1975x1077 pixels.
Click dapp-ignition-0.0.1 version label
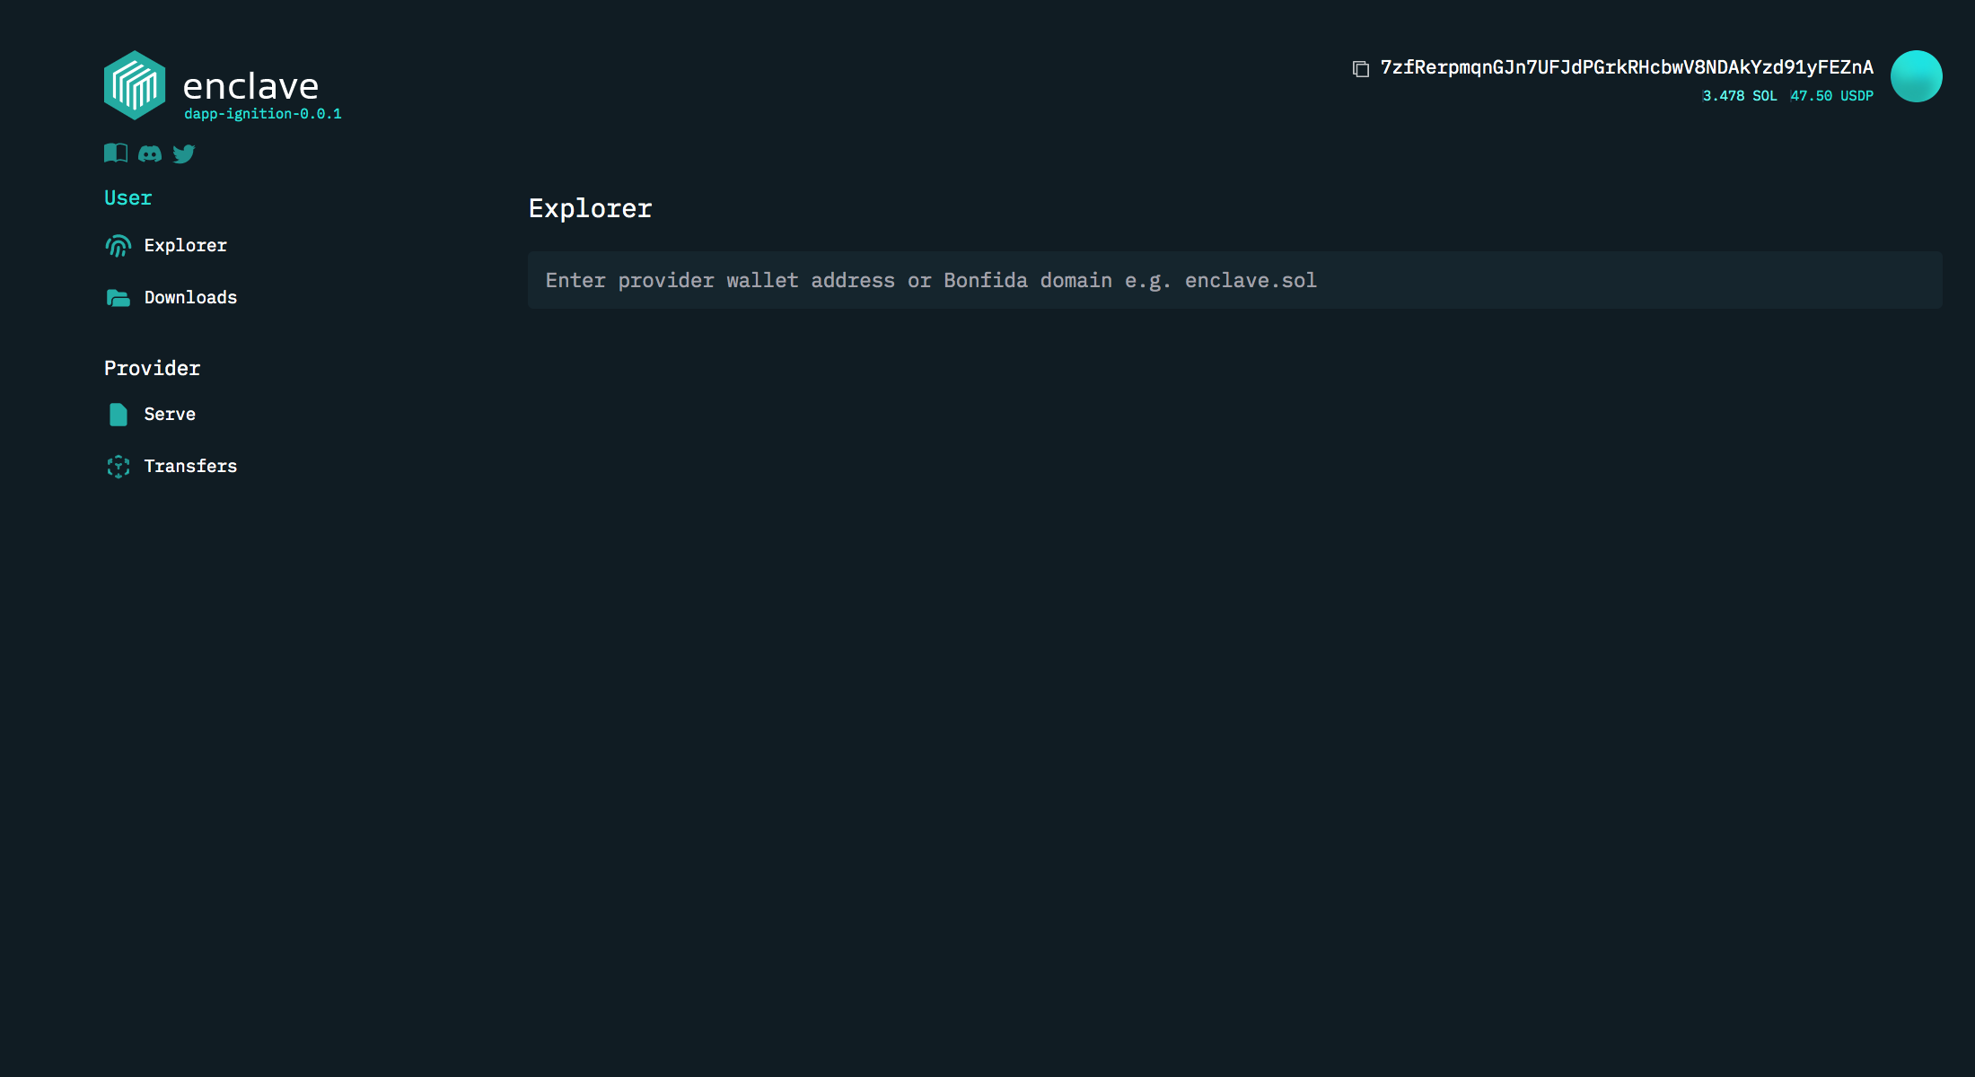(262, 114)
